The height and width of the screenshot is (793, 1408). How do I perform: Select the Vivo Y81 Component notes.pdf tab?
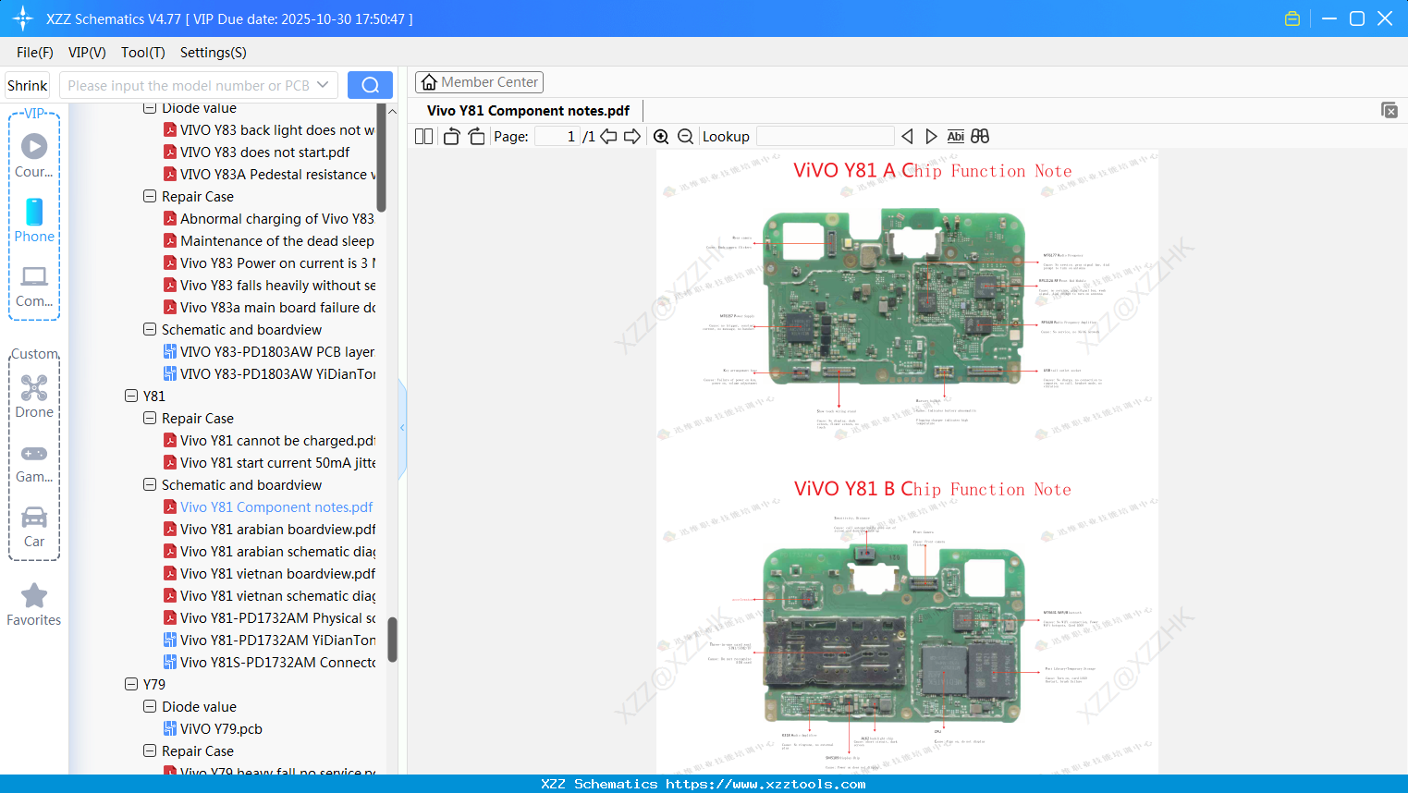[528, 111]
